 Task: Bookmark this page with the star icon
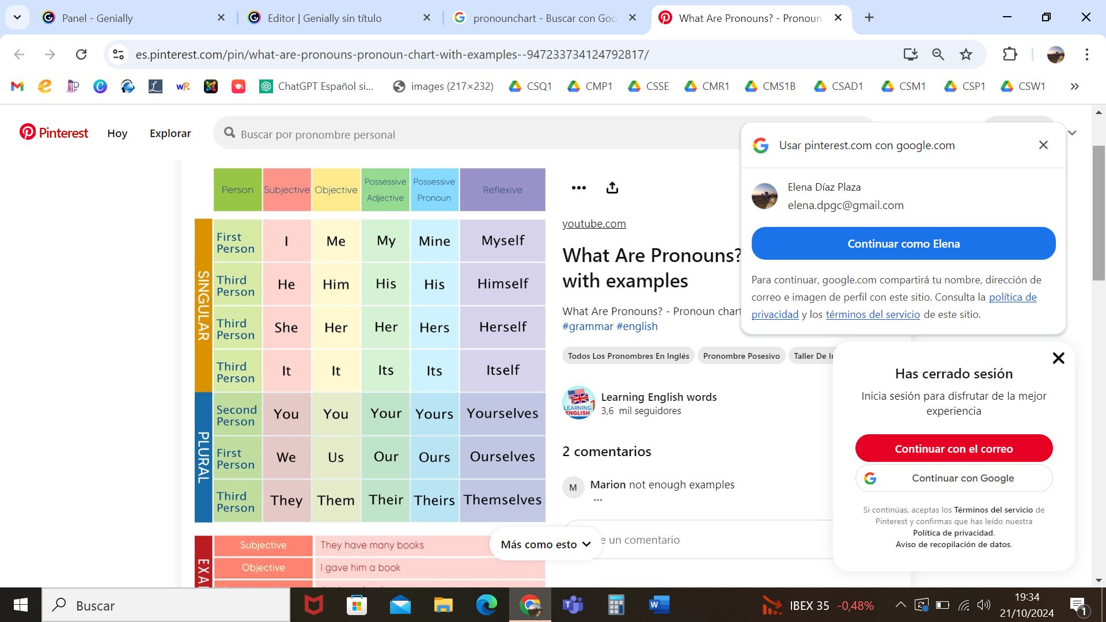965,55
